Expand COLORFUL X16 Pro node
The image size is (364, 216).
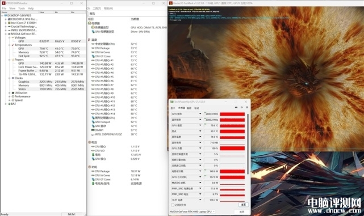[6, 19]
